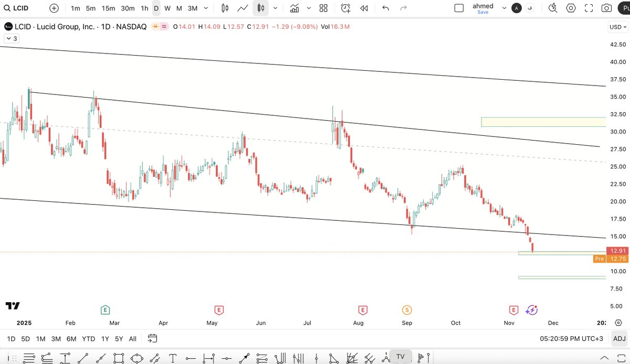This screenshot has width=630, height=364.
Task: Open the indicators menu
Action: (x=295, y=8)
